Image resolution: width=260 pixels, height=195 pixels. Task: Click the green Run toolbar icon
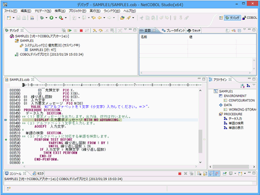[52, 18]
